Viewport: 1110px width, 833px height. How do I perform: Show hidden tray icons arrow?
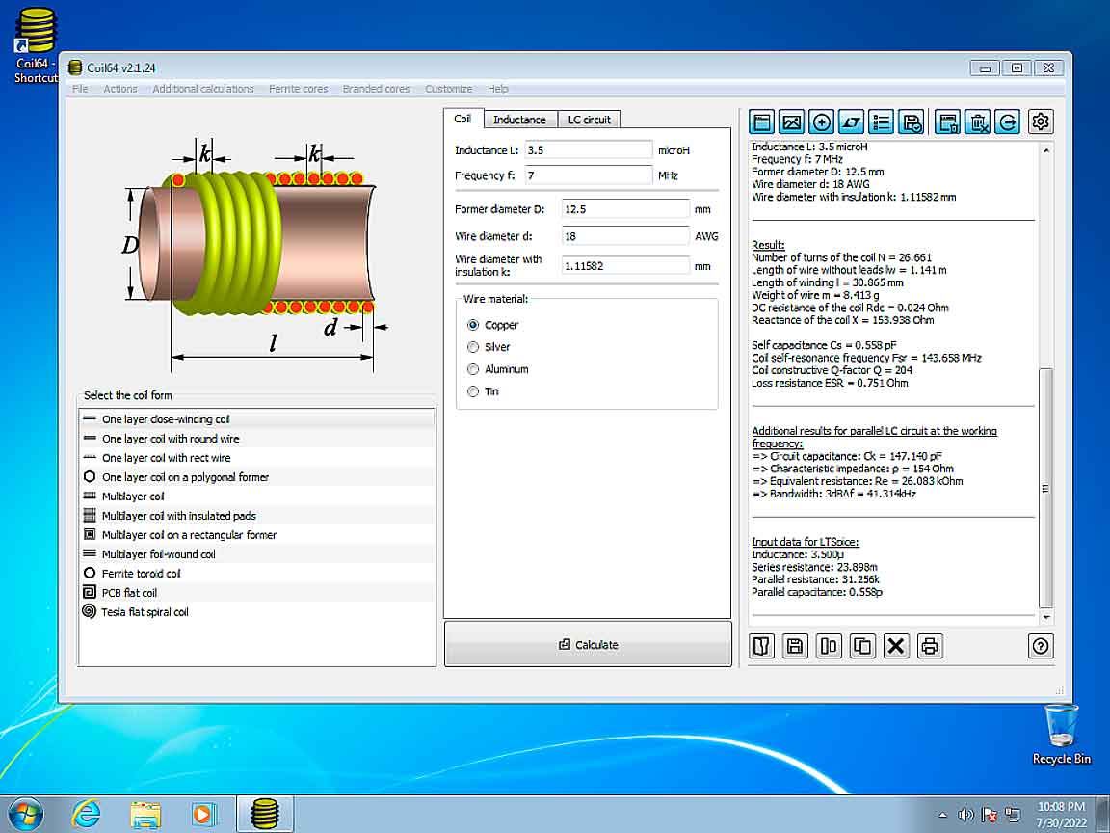(x=943, y=816)
